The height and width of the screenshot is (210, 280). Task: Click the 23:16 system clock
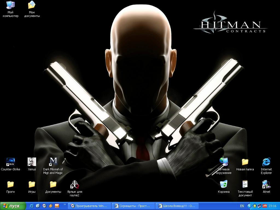pyautogui.click(x=272, y=206)
